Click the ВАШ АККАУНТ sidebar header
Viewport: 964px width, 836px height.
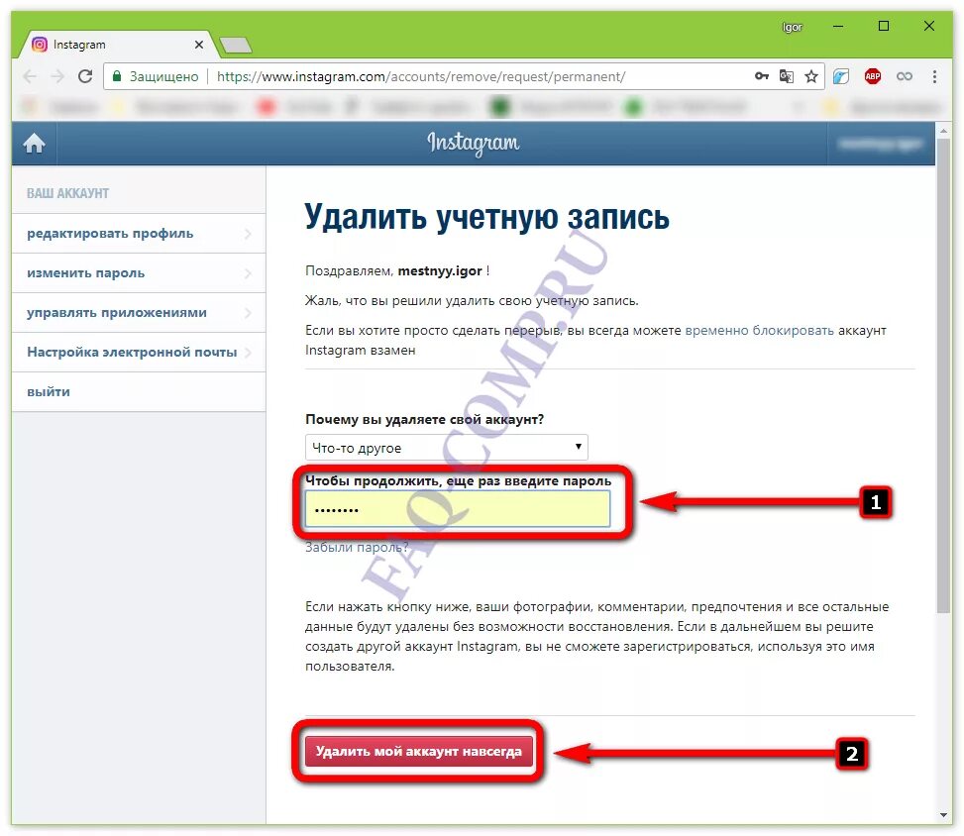[x=67, y=193]
